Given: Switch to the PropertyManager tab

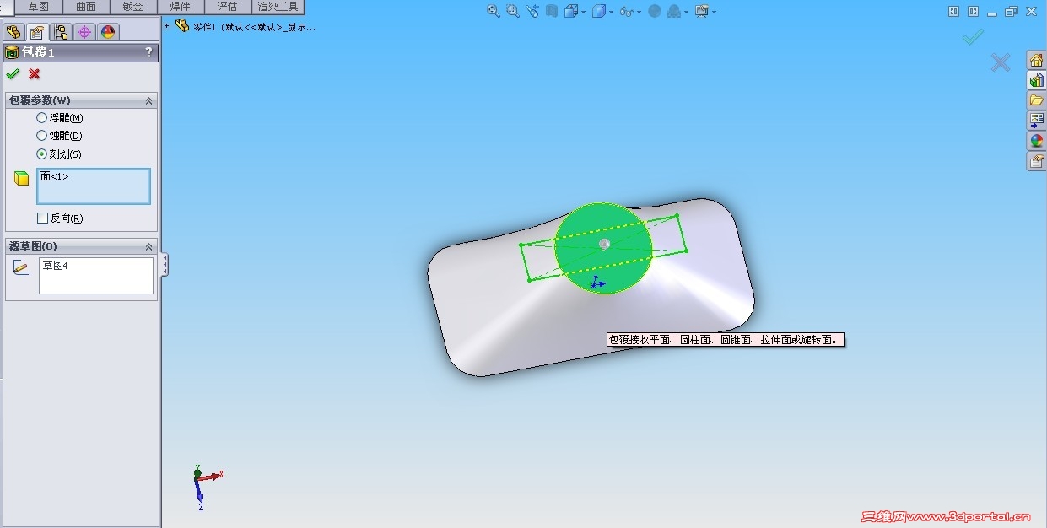Looking at the screenshot, I should pyautogui.click(x=36, y=32).
